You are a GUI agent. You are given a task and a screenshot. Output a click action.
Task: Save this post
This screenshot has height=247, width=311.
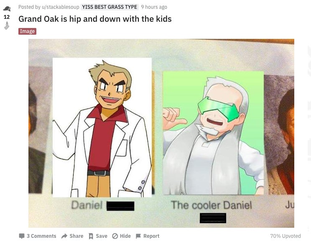point(98,236)
